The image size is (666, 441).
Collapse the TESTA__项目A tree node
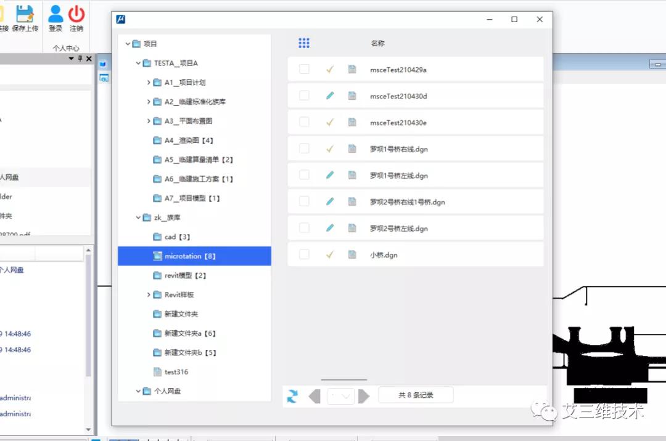point(138,62)
